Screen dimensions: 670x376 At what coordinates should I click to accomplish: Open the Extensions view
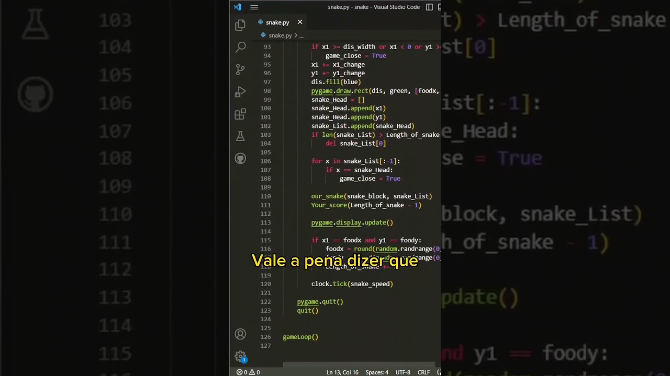(x=240, y=114)
